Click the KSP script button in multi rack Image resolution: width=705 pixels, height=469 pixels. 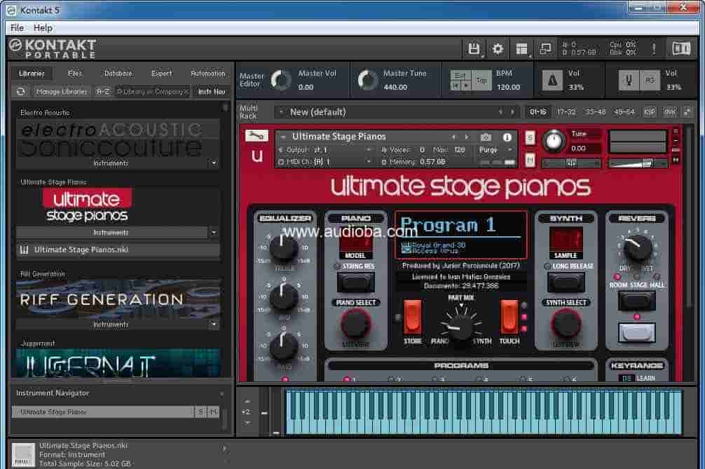(x=650, y=112)
